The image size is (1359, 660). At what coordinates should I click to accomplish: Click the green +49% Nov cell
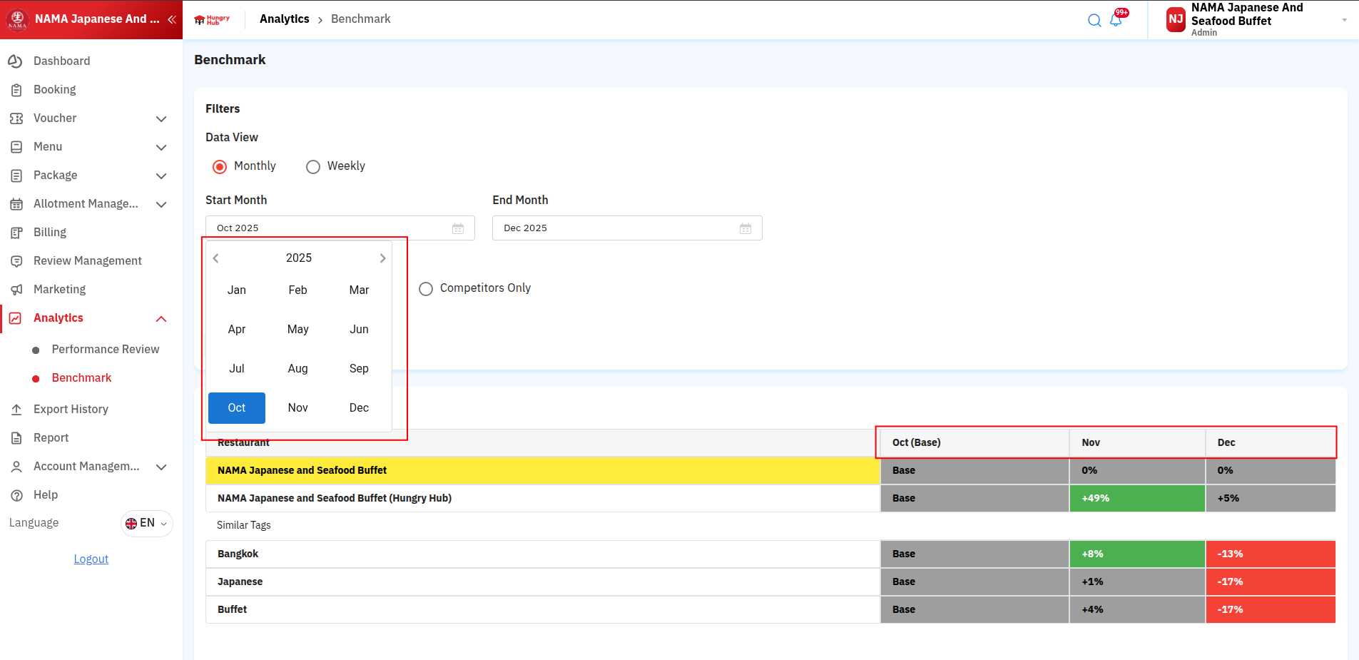coord(1136,498)
